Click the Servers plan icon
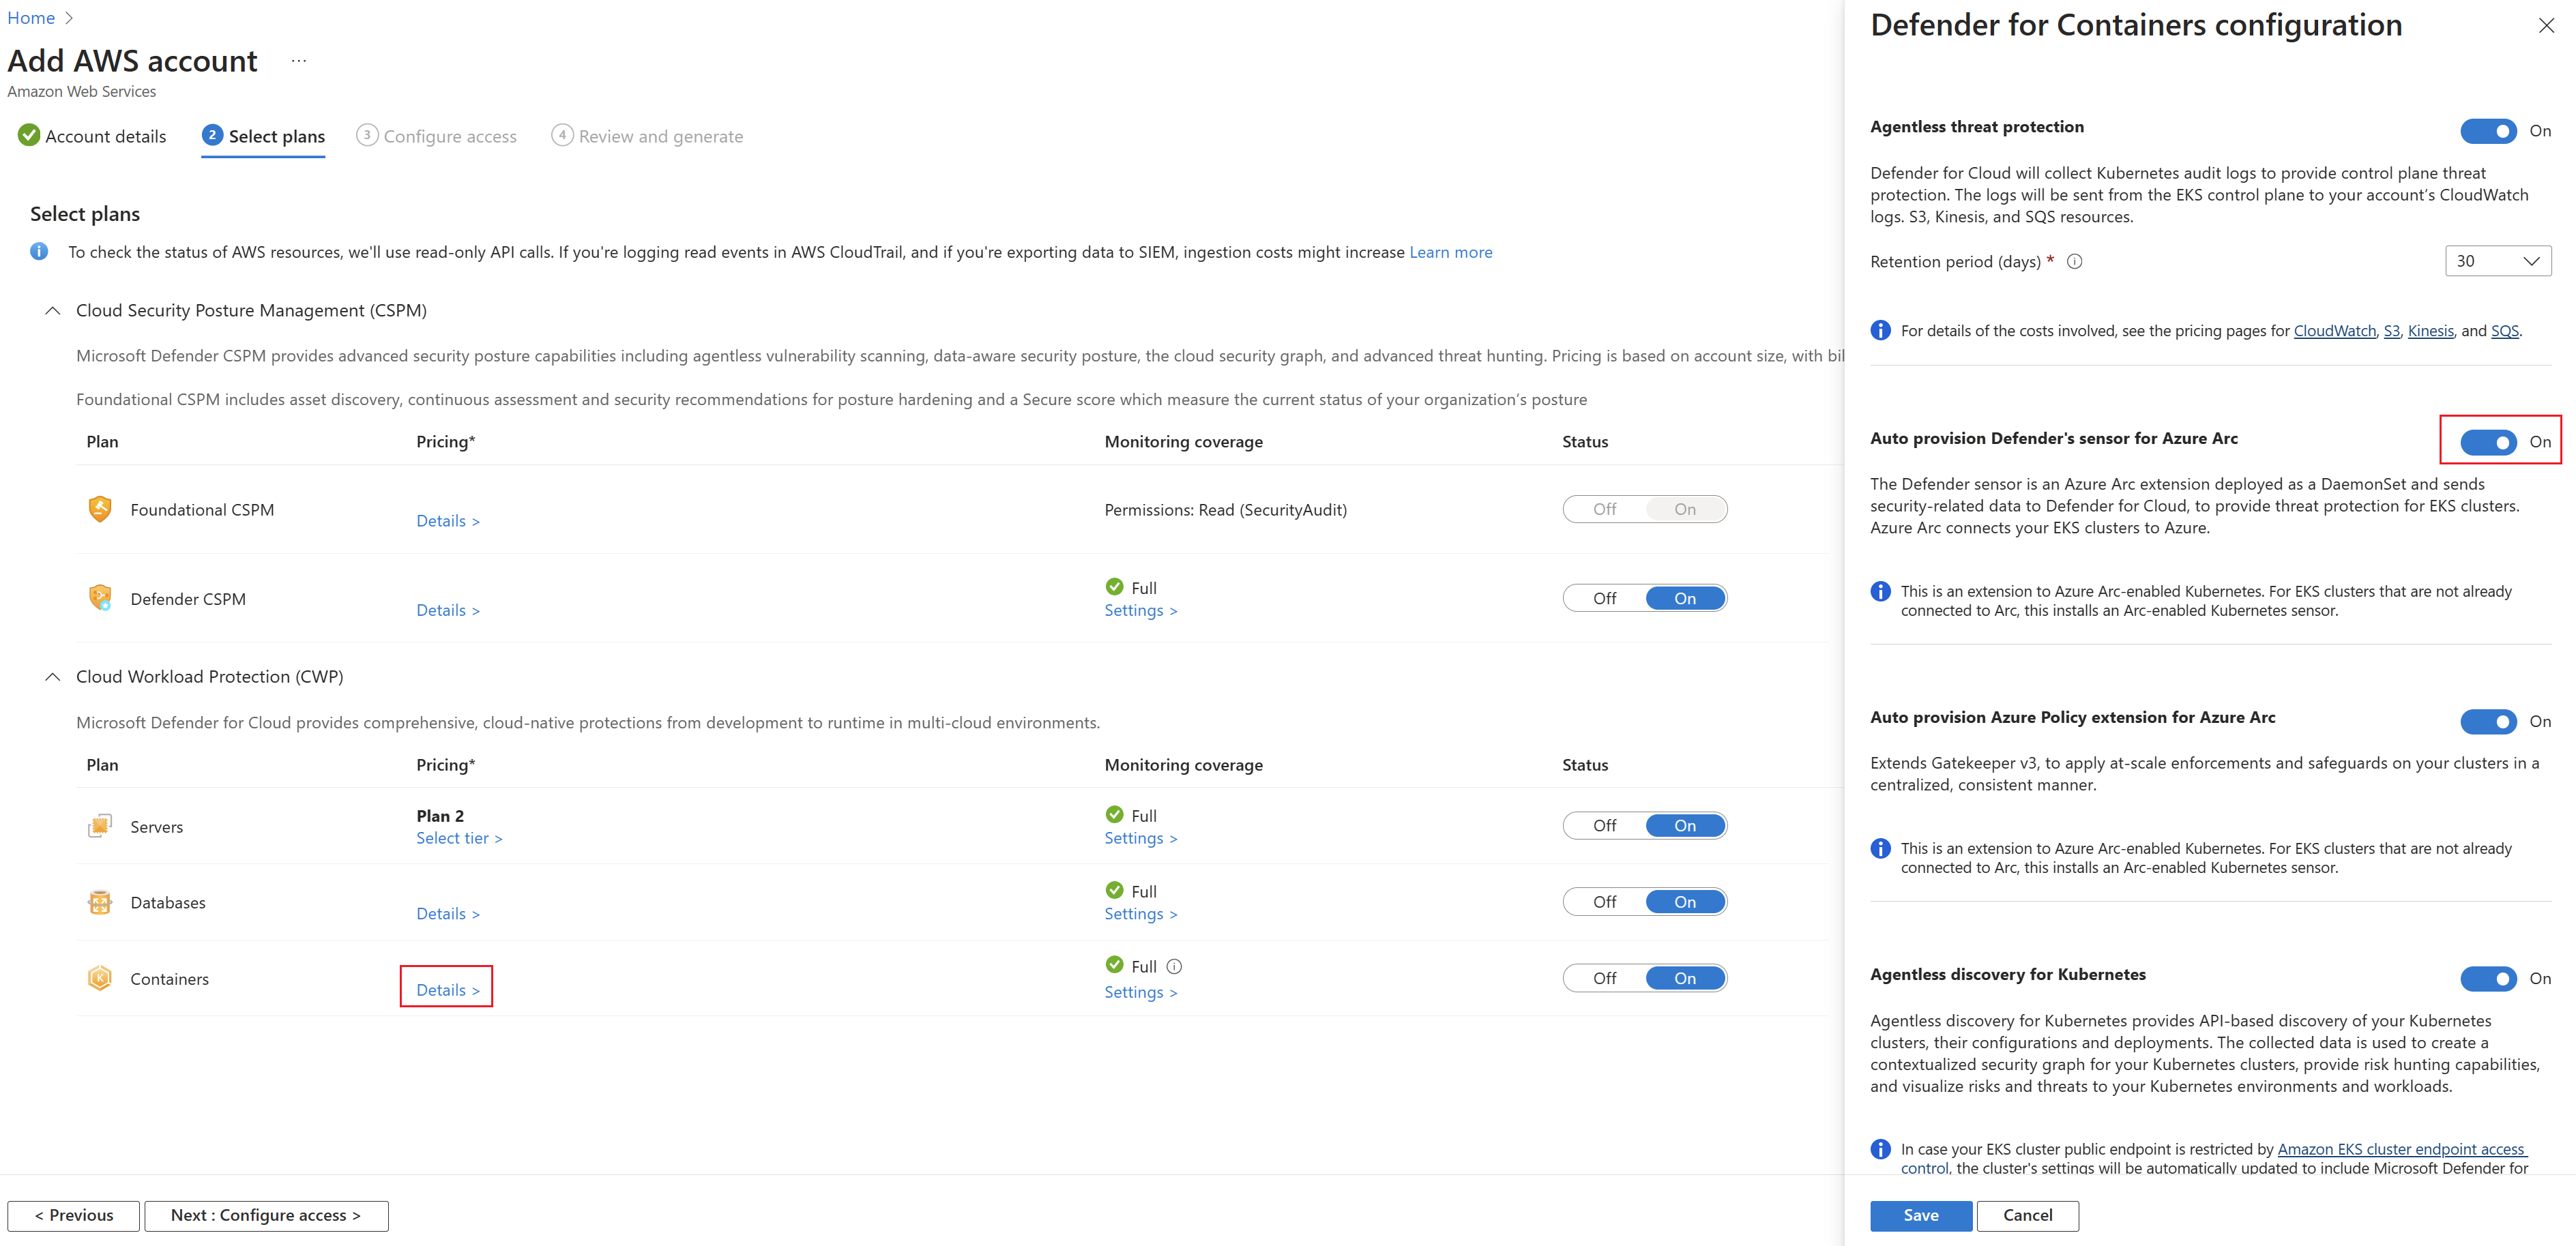 pyautogui.click(x=100, y=826)
